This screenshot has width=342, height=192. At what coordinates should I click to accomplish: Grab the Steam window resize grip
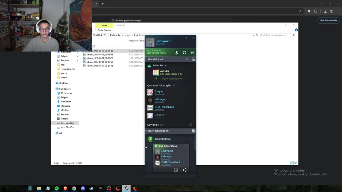click(194, 176)
